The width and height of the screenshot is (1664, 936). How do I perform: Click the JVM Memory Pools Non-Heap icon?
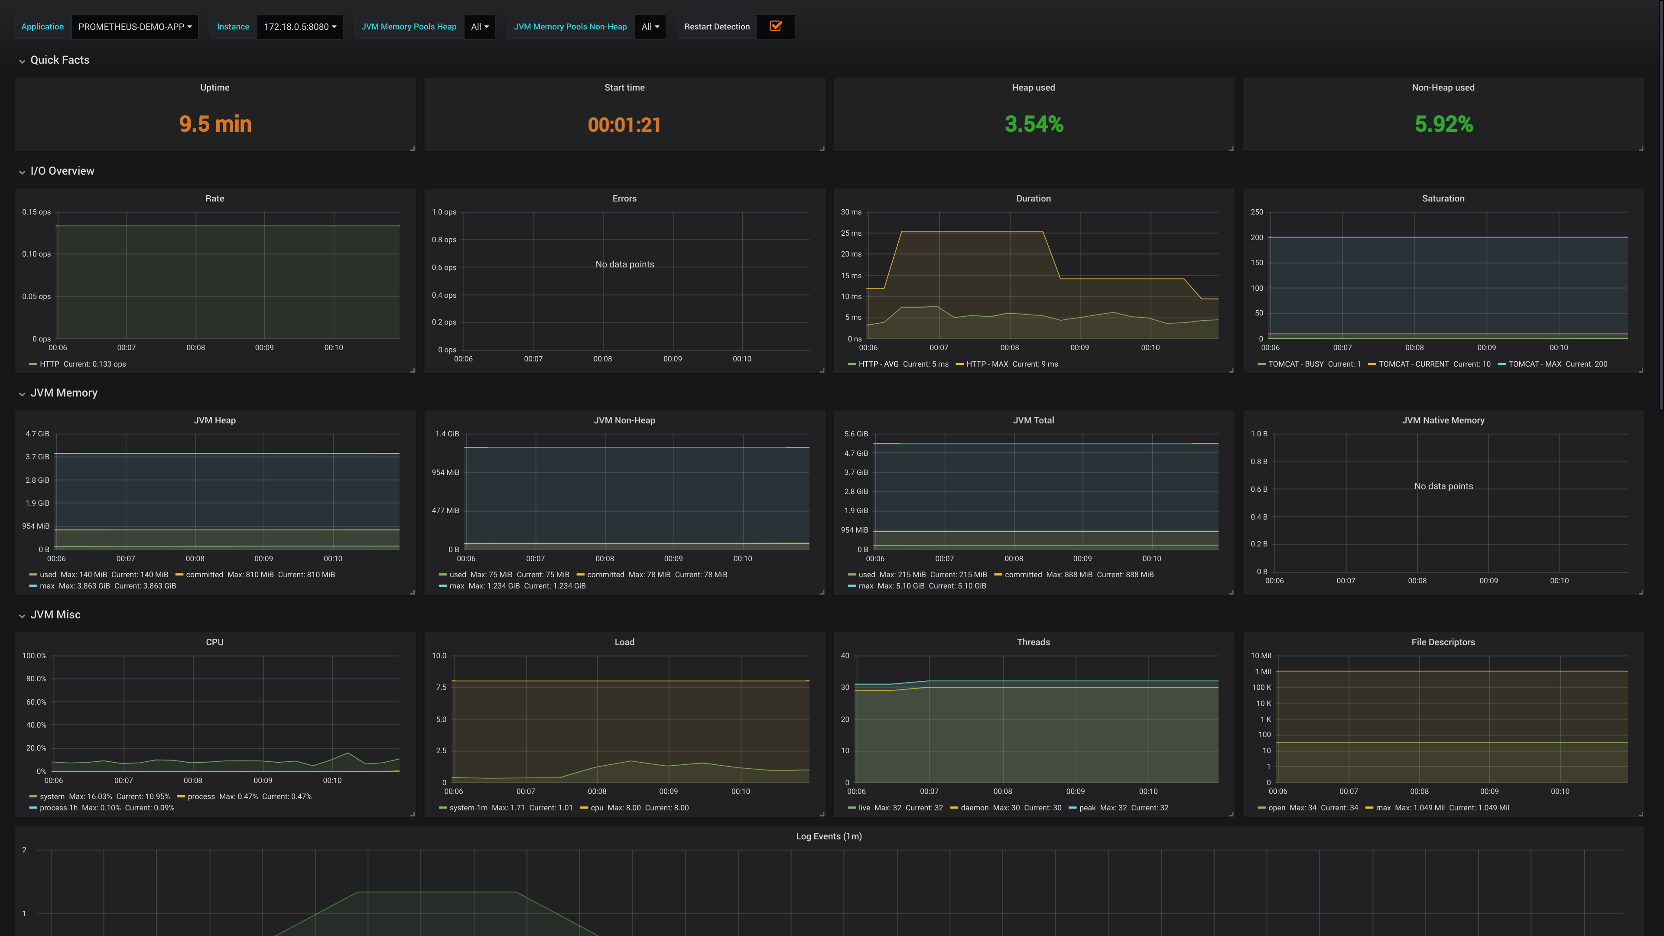(x=569, y=25)
